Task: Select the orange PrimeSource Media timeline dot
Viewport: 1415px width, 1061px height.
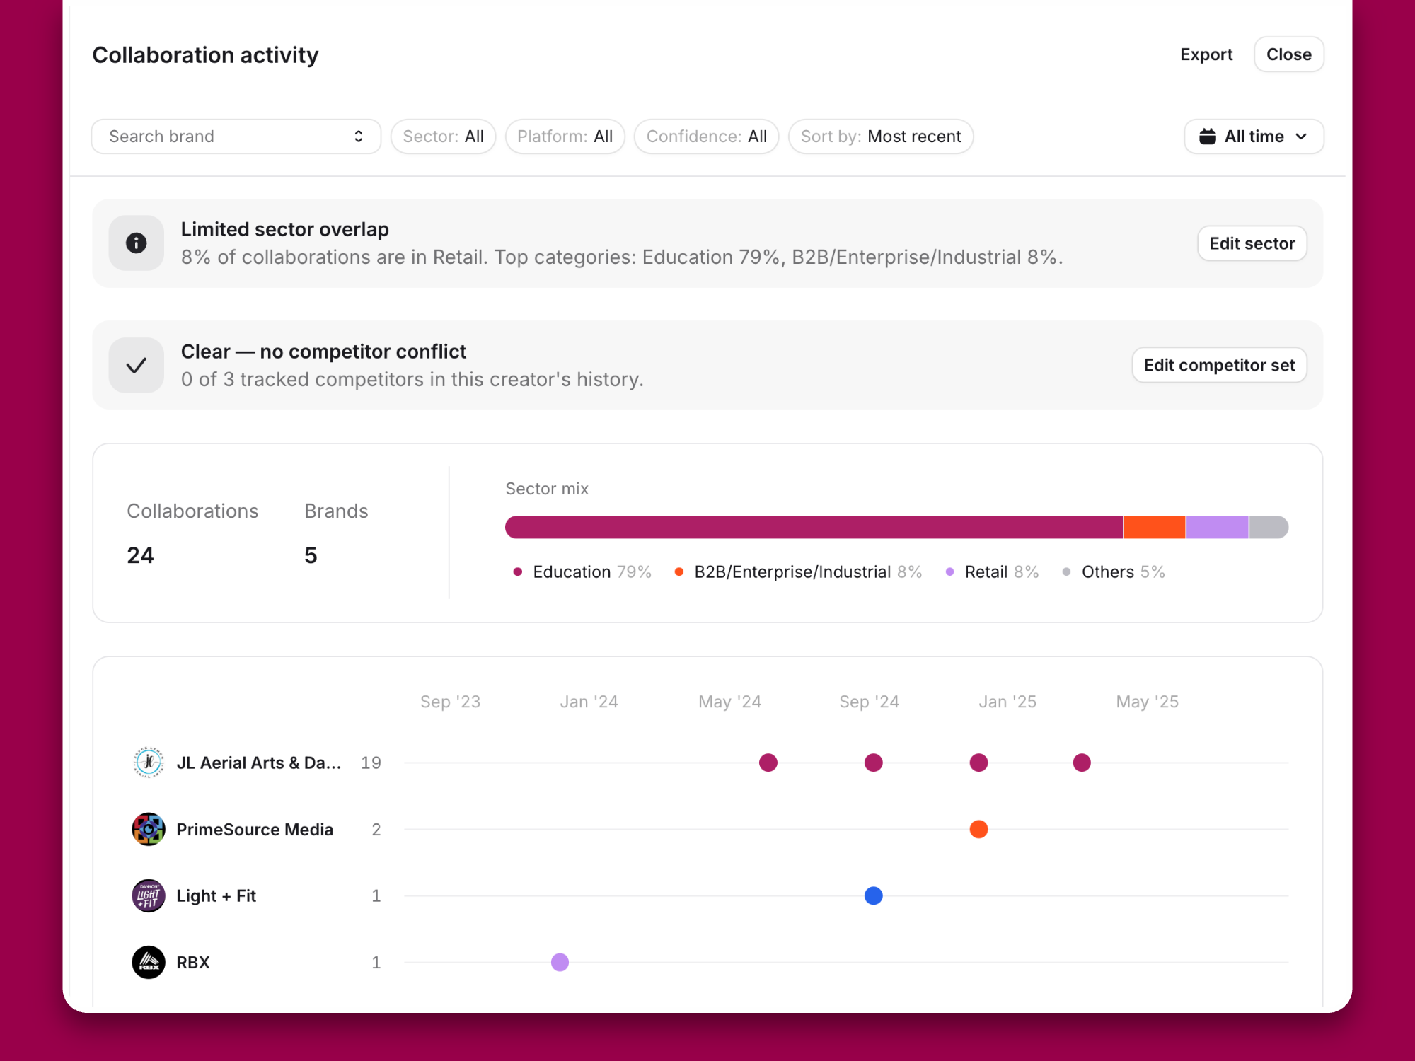Action: [979, 829]
